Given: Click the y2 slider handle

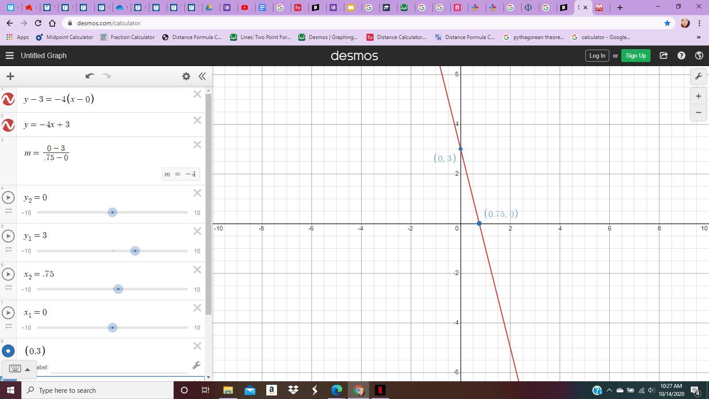Looking at the screenshot, I should [113, 212].
